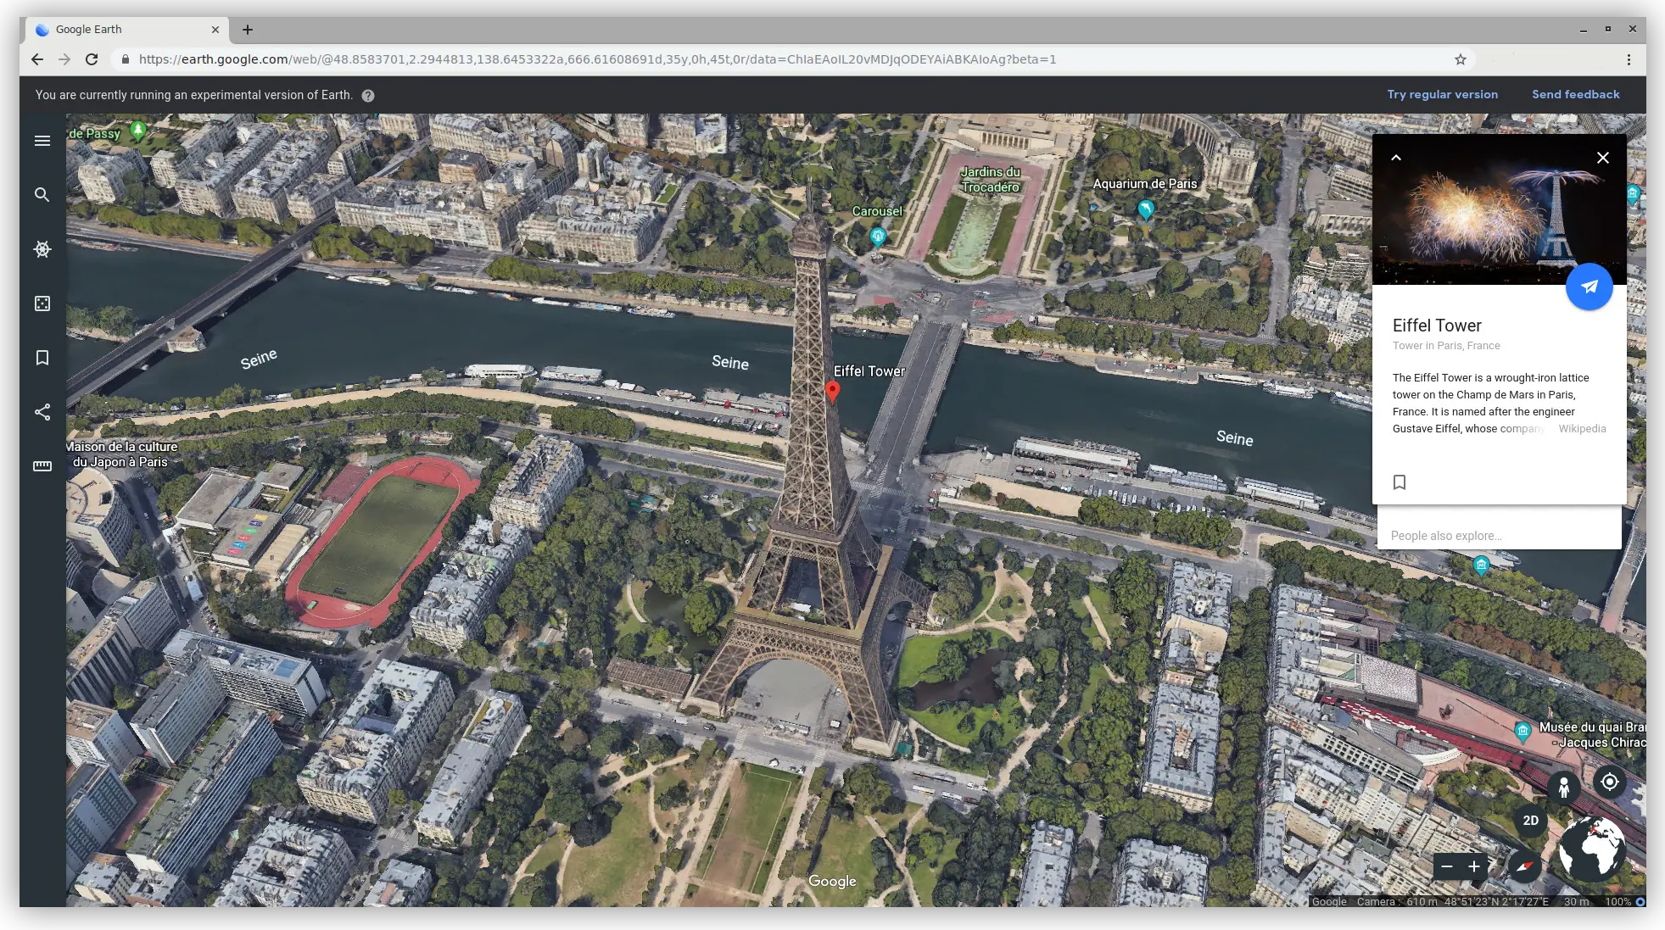Click the Search icon in sidebar
The image size is (1665, 930).
pyautogui.click(x=42, y=195)
